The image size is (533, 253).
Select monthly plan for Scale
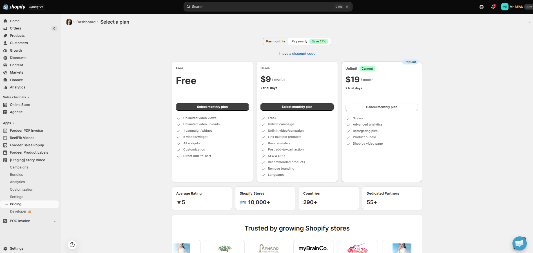[x=297, y=107]
